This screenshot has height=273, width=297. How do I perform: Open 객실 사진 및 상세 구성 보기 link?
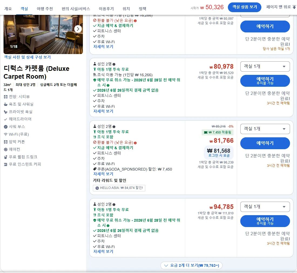point(27,57)
